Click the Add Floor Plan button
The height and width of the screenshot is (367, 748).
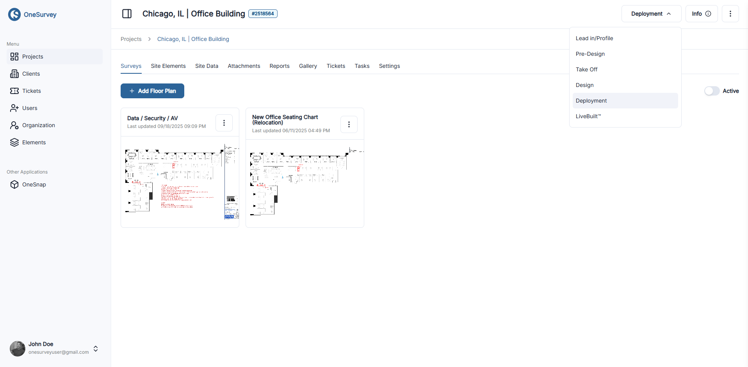(x=152, y=91)
